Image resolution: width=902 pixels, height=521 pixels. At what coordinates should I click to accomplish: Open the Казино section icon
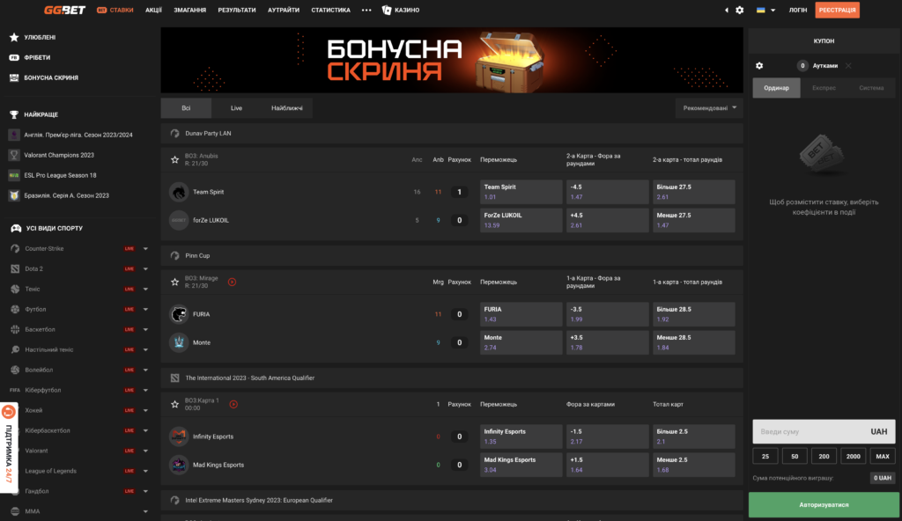(x=387, y=10)
